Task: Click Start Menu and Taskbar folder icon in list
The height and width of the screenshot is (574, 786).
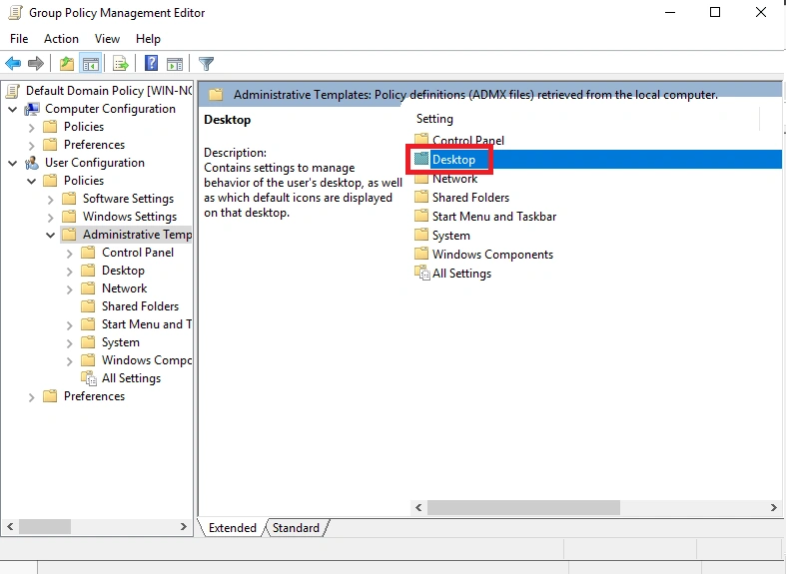Action: tap(421, 216)
